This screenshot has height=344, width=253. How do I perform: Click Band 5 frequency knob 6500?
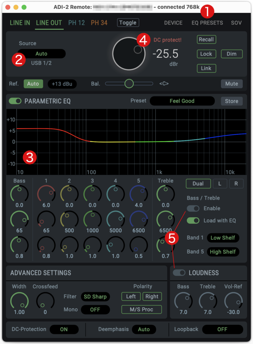pos(138,219)
